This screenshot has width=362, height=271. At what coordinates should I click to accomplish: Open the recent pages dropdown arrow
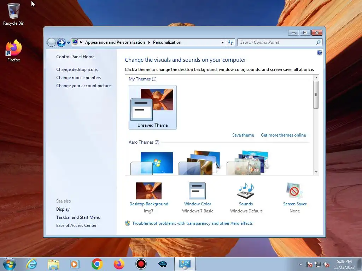click(68, 43)
